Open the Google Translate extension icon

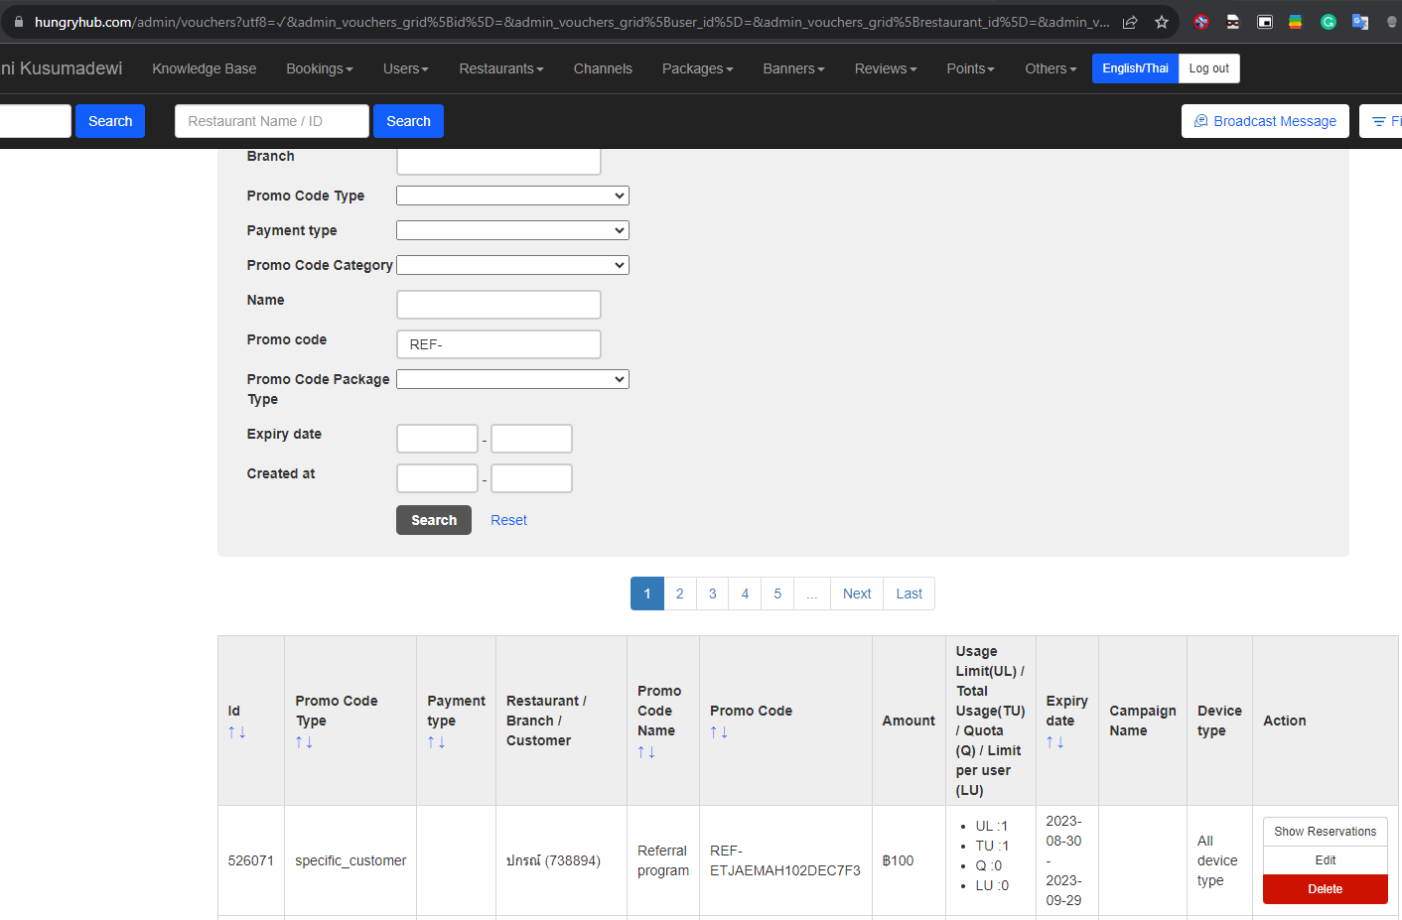[x=1359, y=22]
